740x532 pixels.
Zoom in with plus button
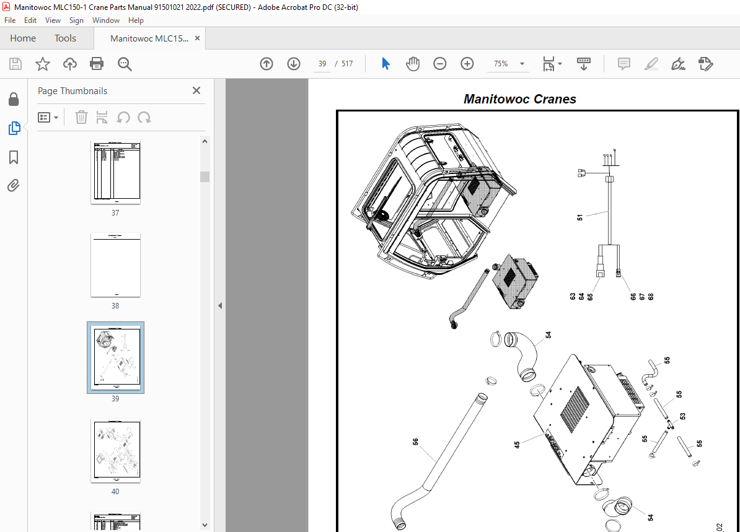click(467, 64)
